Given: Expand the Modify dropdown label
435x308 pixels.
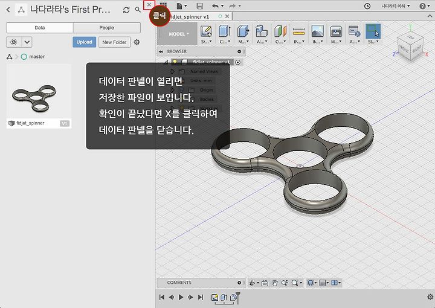Looking at the screenshot, I should click(243, 42).
